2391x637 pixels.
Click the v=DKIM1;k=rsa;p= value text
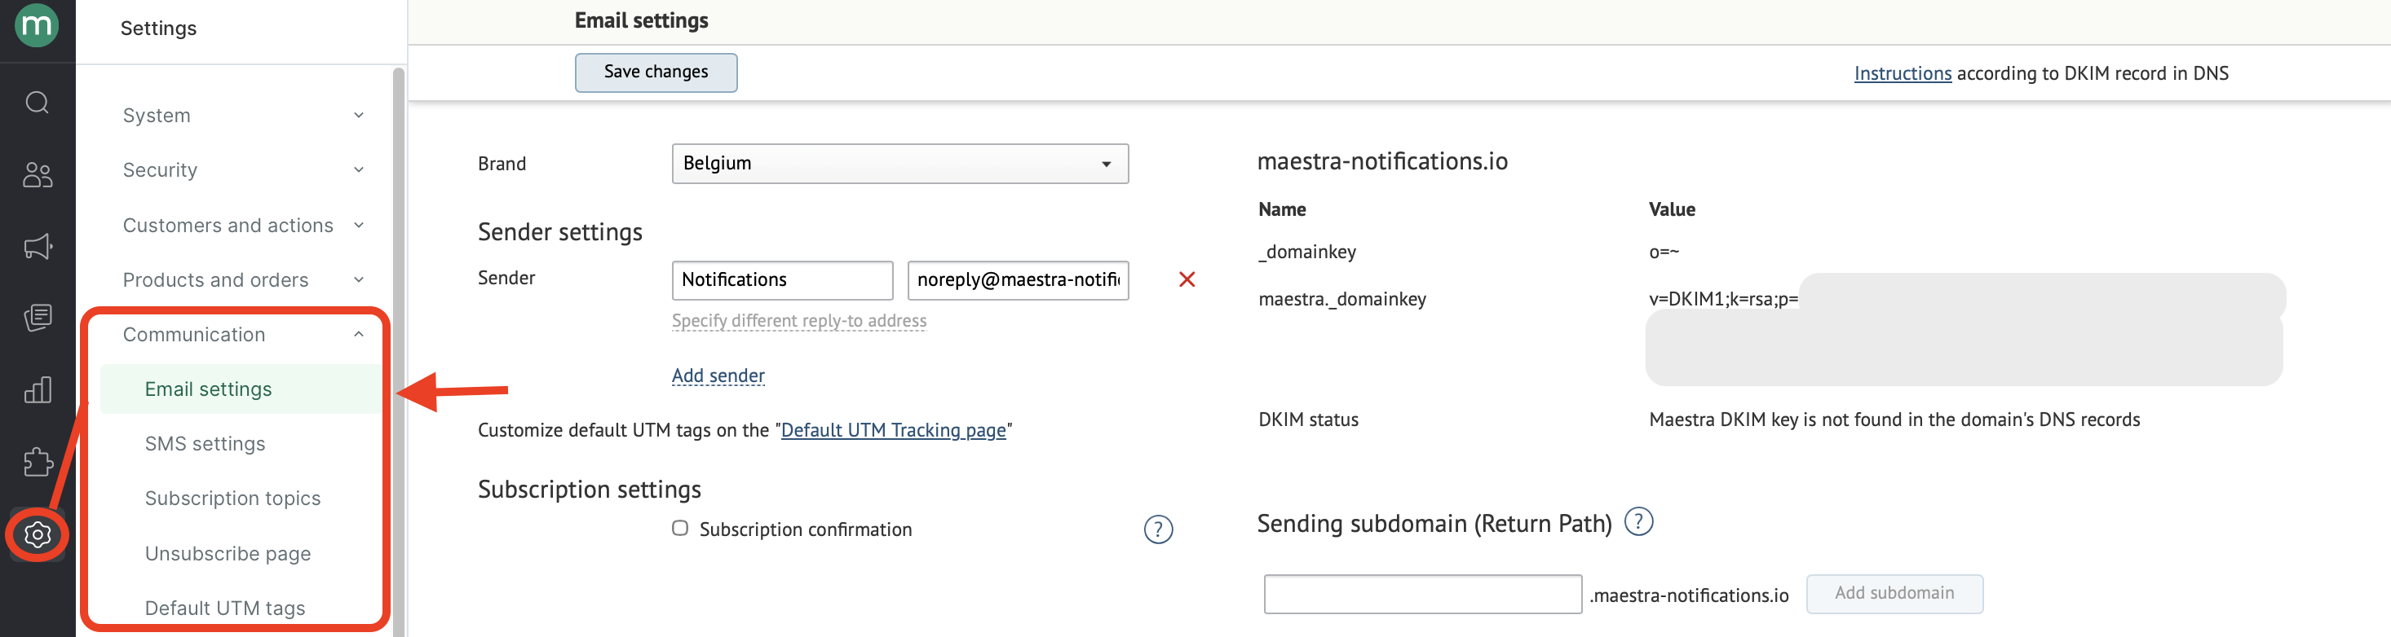pyautogui.click(x=1722, y=300)
